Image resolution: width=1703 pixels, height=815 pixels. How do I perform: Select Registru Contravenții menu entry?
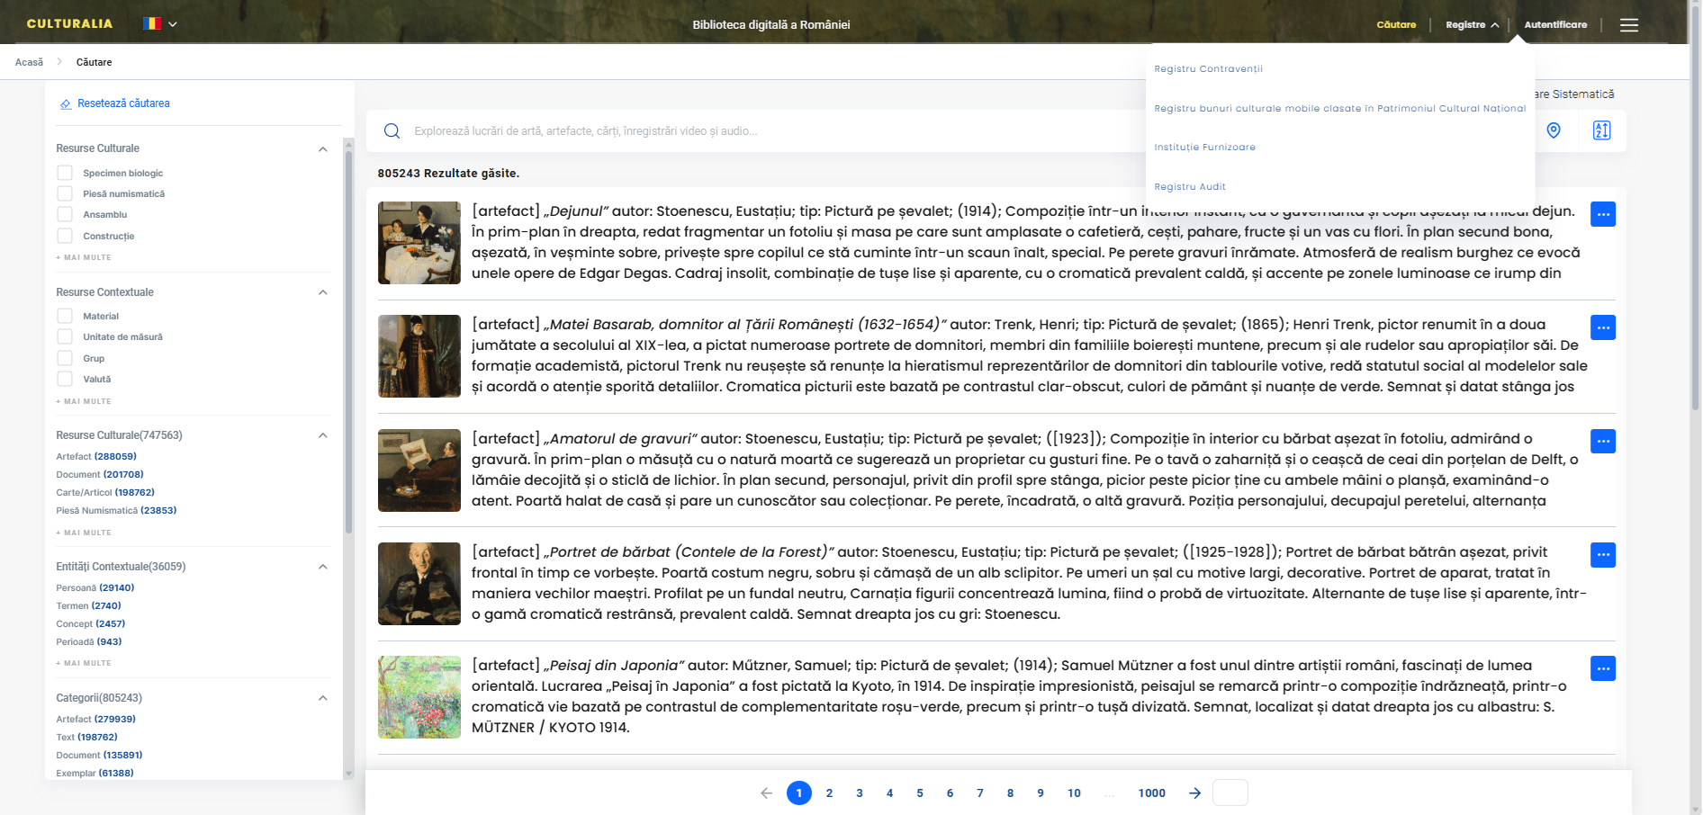click(1208, 69)
